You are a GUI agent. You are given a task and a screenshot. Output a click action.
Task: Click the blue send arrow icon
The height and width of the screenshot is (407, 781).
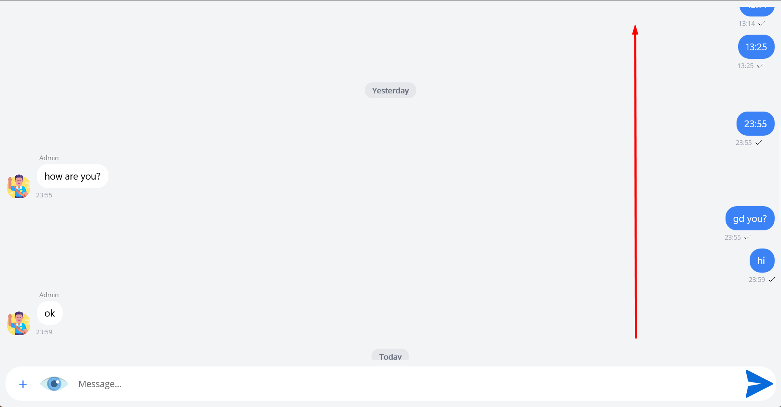tap(759, 384)
